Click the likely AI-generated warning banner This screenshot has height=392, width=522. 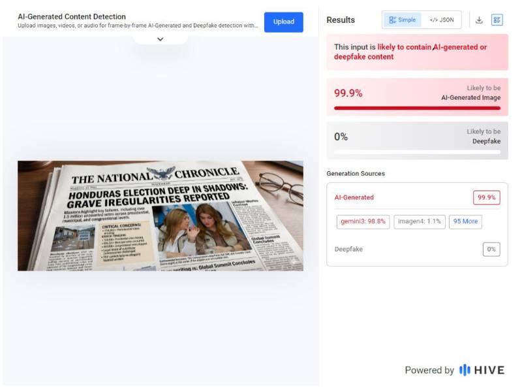pos(417,52)
